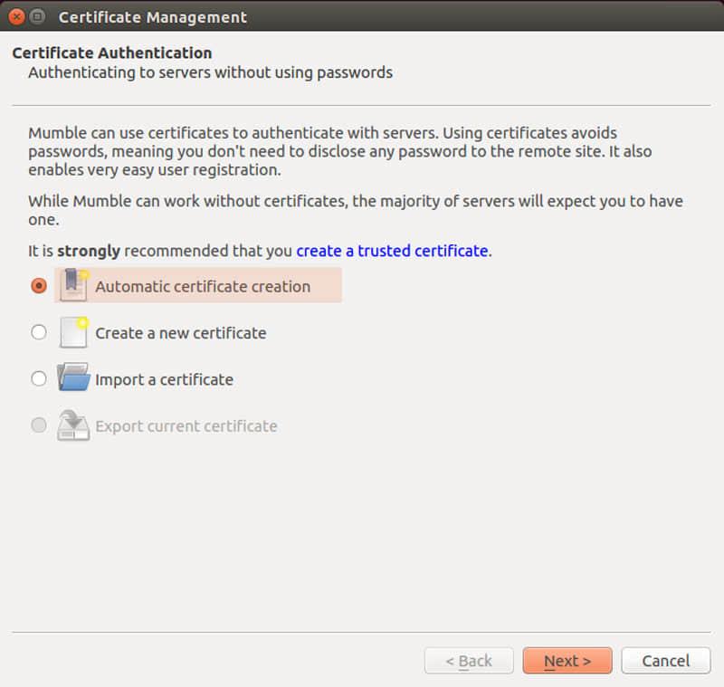Click the Import a certificate label text
The image size is (724, 687).
click(163, 378)
